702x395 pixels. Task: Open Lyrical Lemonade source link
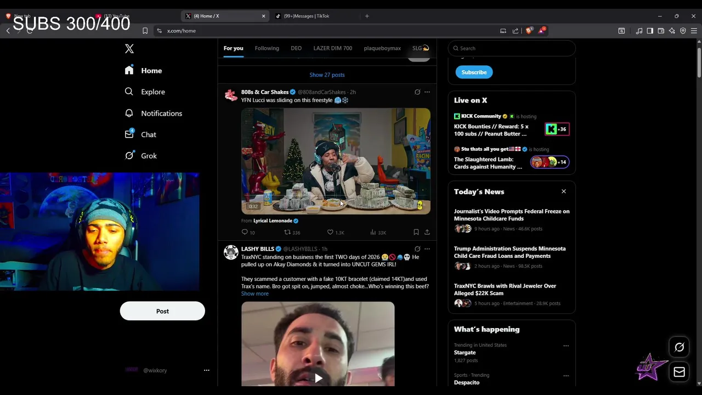[x=276, y=221]
